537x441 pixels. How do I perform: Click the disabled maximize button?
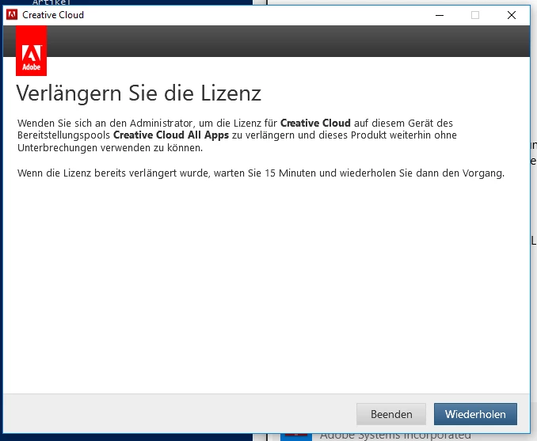475,15
